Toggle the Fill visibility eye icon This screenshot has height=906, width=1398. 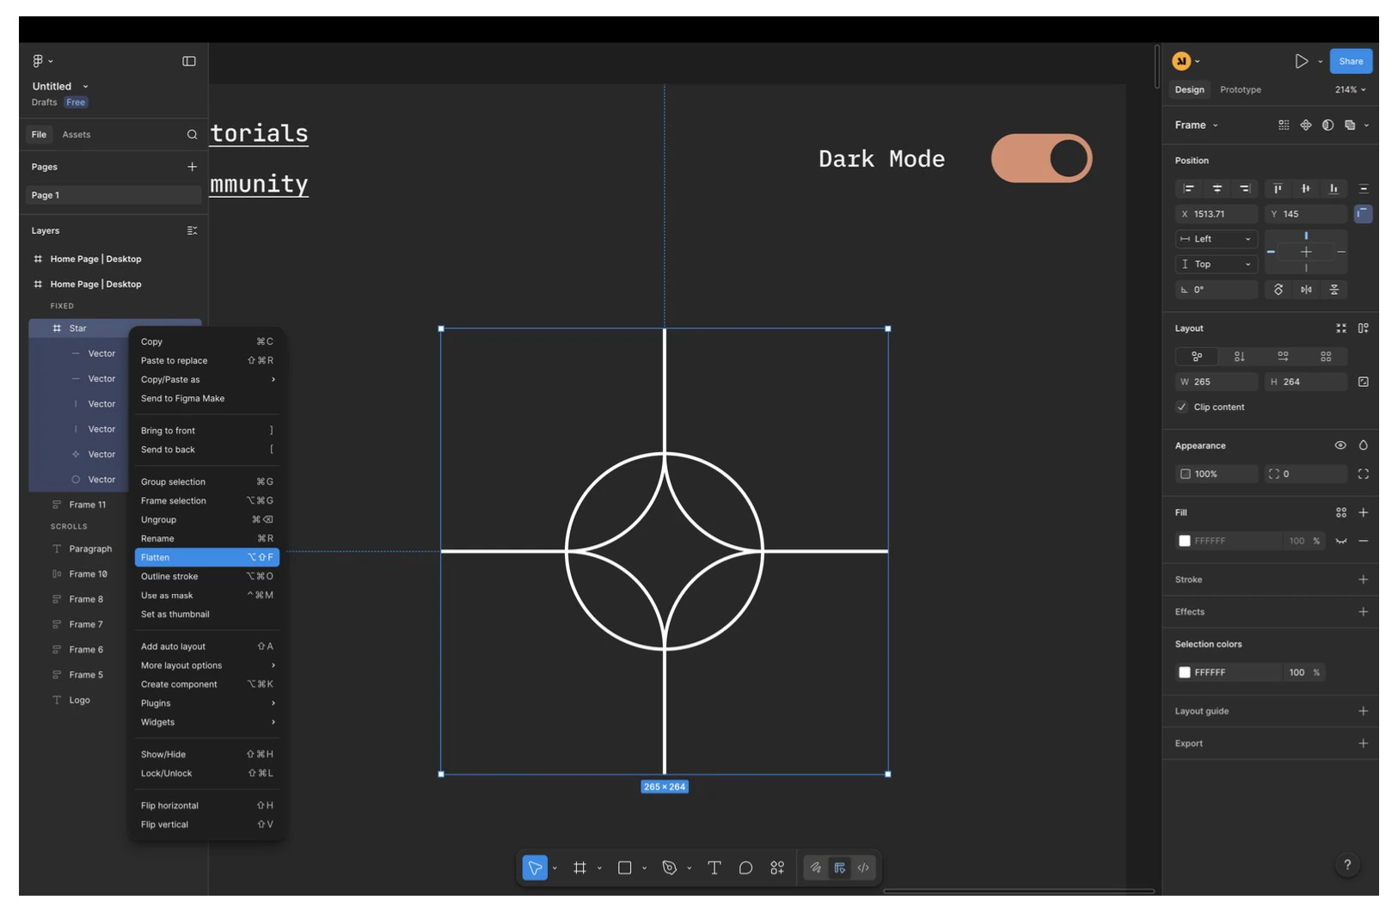[x=1340, y=541]
